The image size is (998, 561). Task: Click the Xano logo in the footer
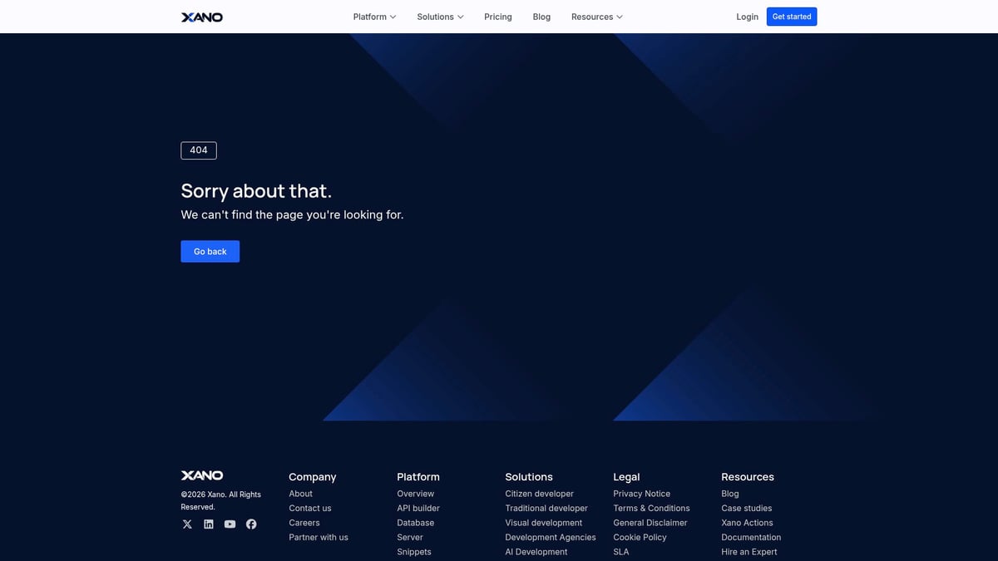click(201, 475)
